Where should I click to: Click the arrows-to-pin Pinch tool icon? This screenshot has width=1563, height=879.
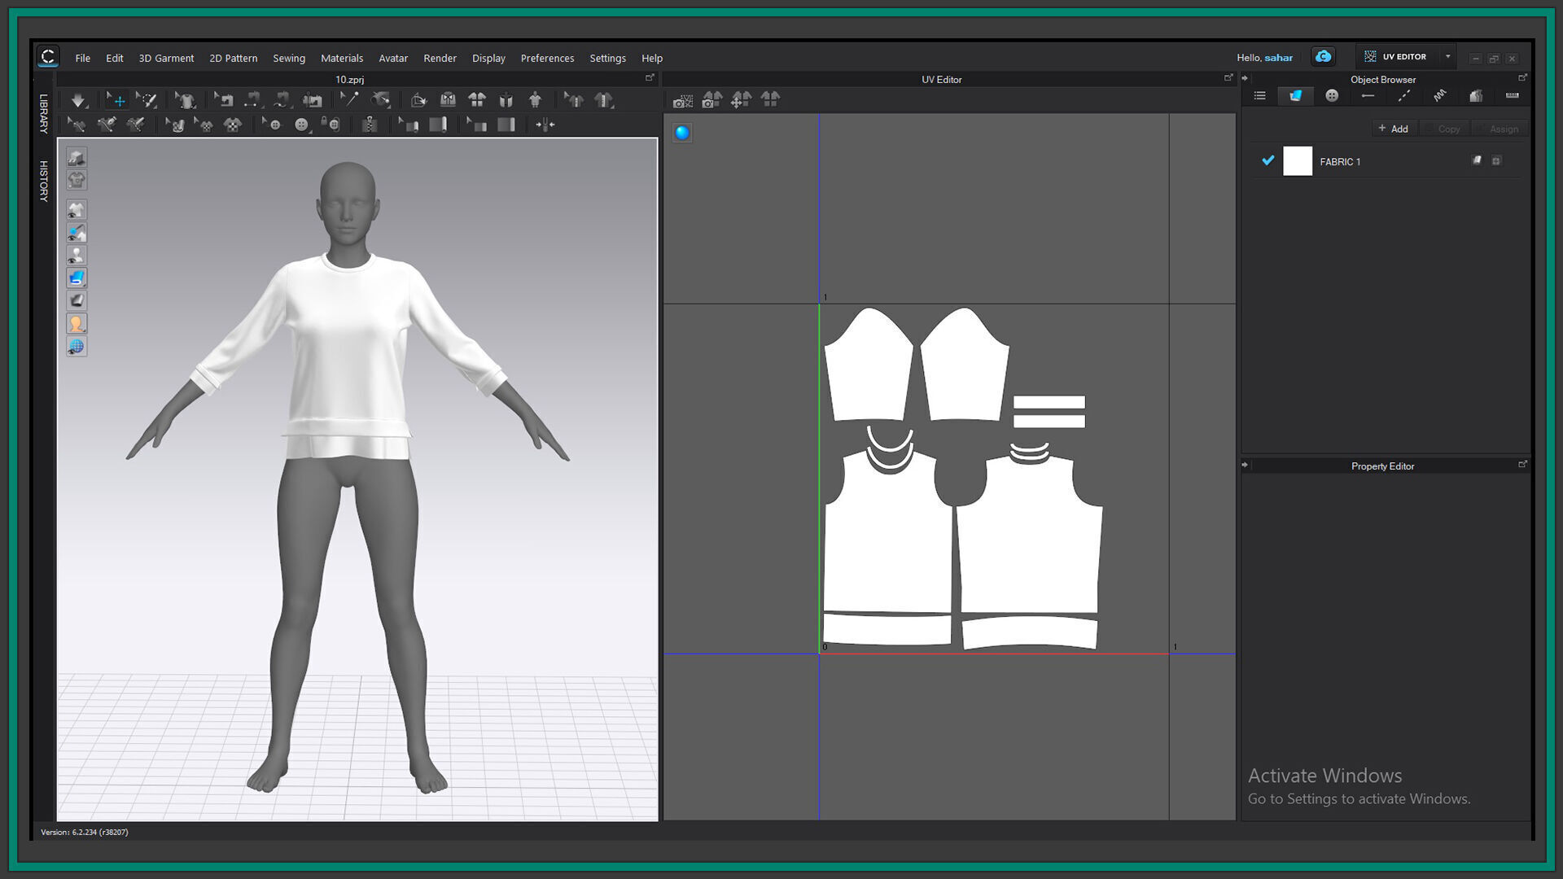coord(545,125)
